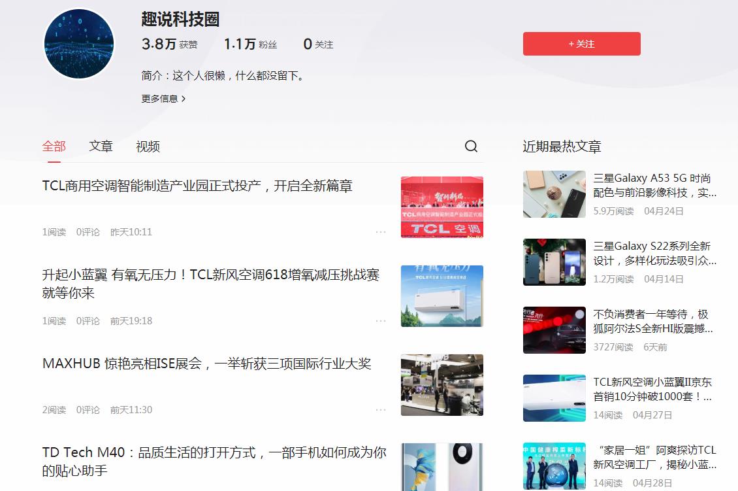Screen dimensions: 738x491
Task: Open more options for MAXHUB article
Action: (381, 410)
